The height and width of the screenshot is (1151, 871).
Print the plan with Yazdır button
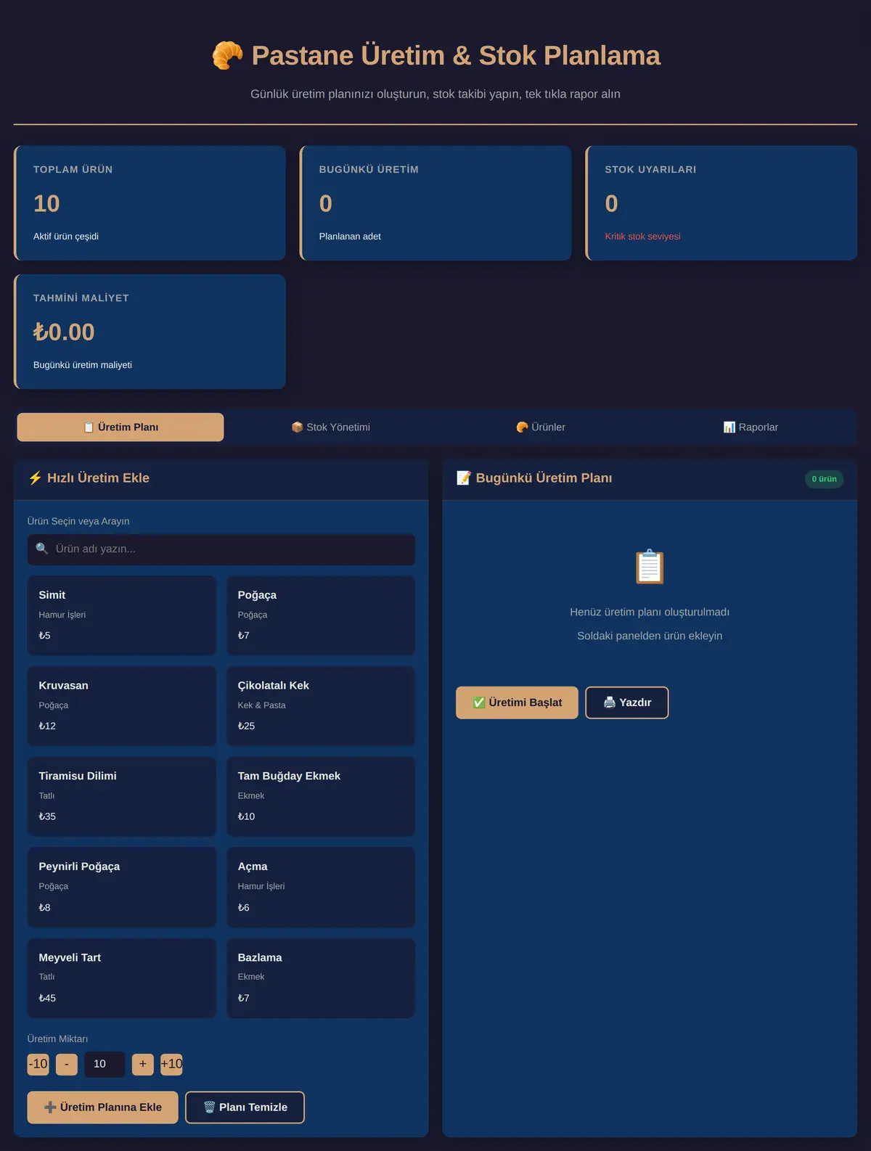pyautogui.click(x=627, y=703)
